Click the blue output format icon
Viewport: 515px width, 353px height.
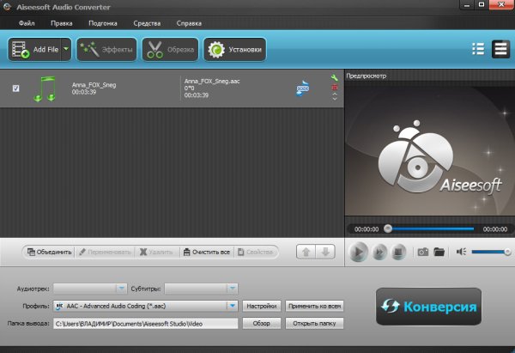click(x=302, y=88)
